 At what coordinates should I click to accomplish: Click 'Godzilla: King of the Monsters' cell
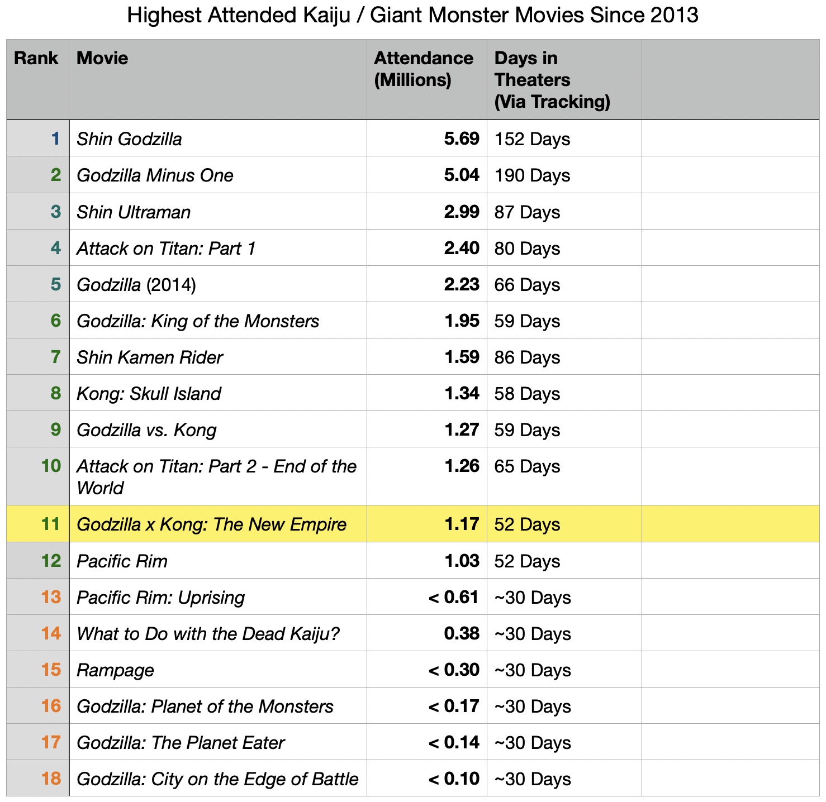[218, 321]
